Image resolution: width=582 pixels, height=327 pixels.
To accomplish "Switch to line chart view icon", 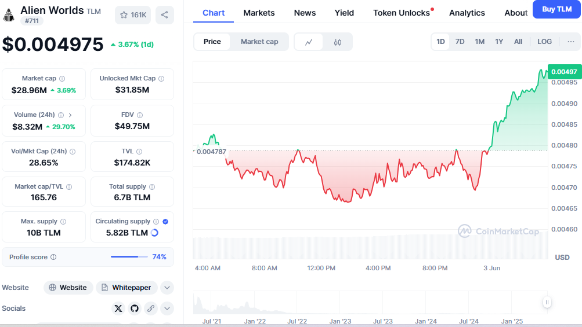I will 309,42.
